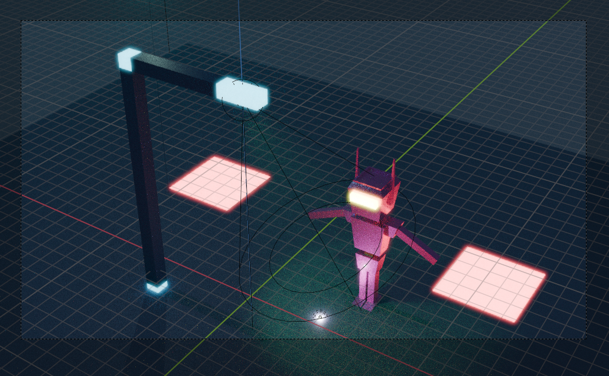Select the glowing pink plane right of the robot
The image size is (609, 376).
pyautogui.click(x=489, y=284)
